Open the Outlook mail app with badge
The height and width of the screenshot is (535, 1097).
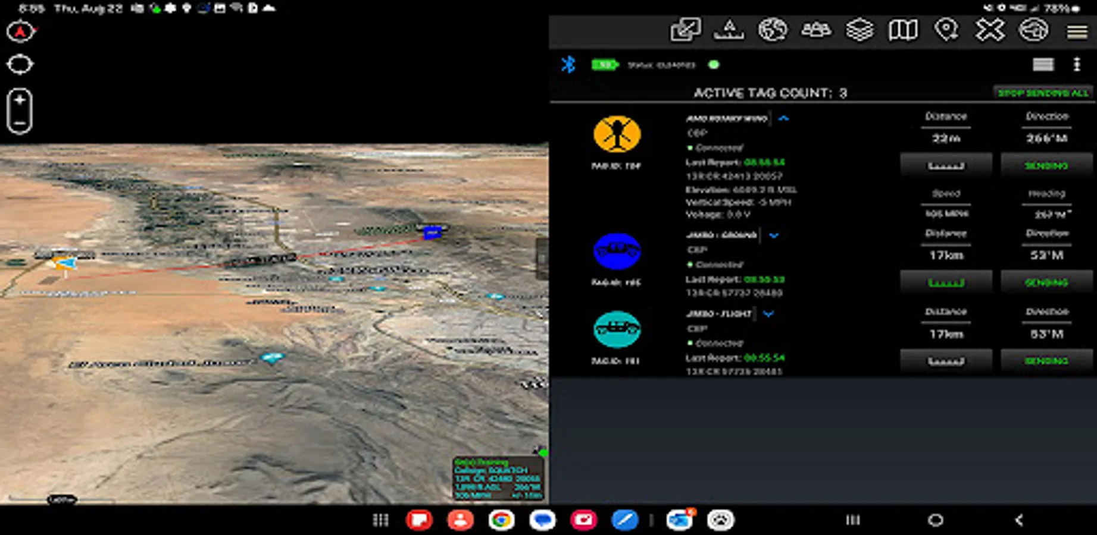(x=680, y=520)
